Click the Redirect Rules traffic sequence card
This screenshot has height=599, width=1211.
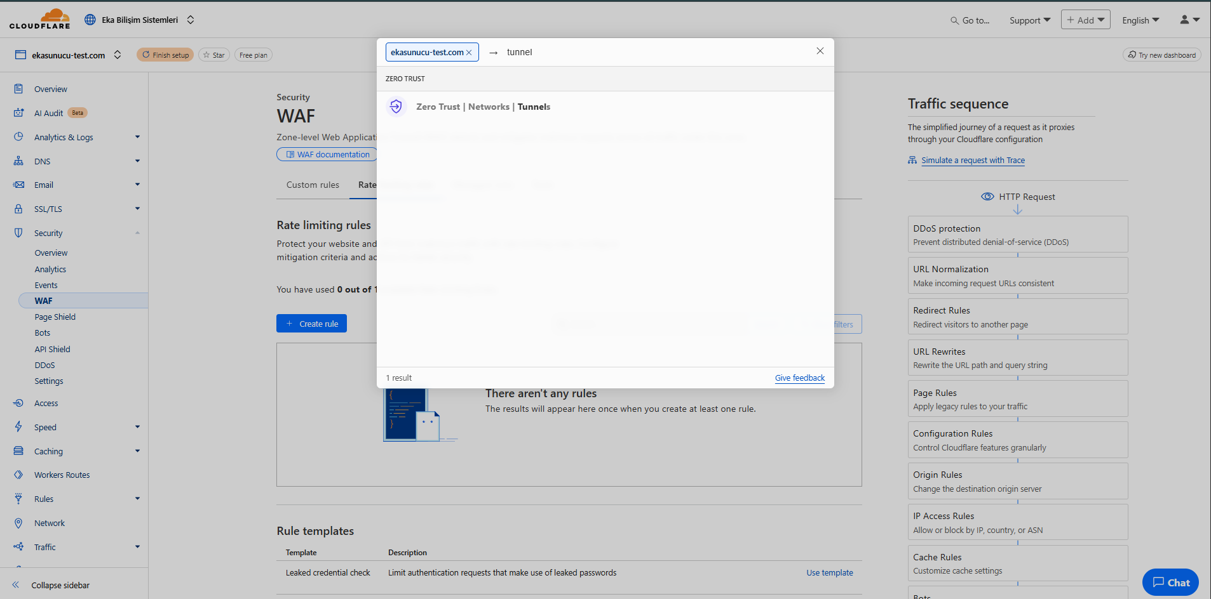1017,317
